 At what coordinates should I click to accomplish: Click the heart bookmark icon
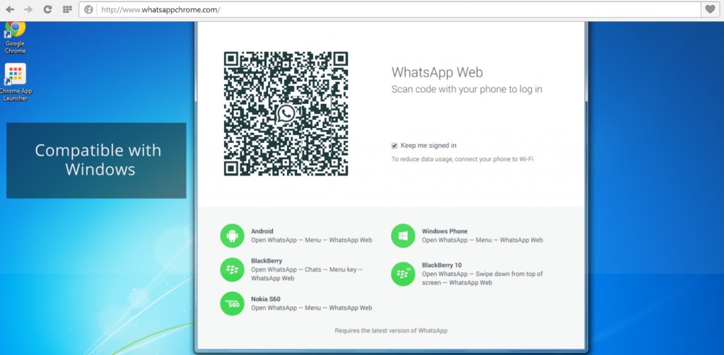pos(710,9)
